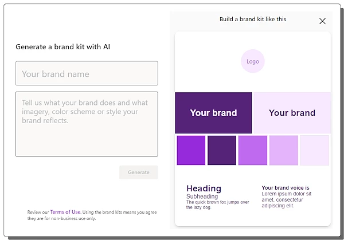
Task: Select the dark purple "Your brand" tile
Action: coord(213,113)
